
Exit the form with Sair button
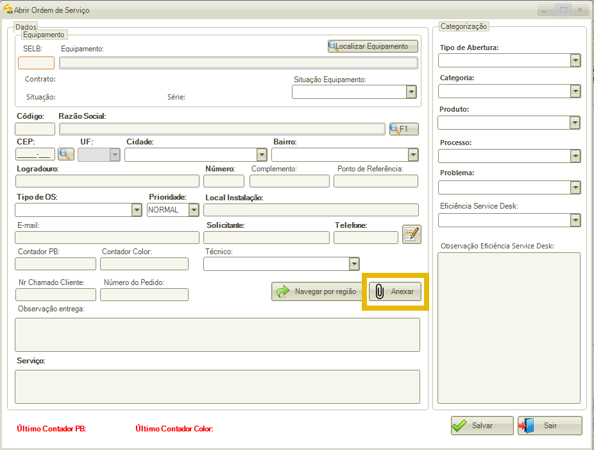coord(550,426)
